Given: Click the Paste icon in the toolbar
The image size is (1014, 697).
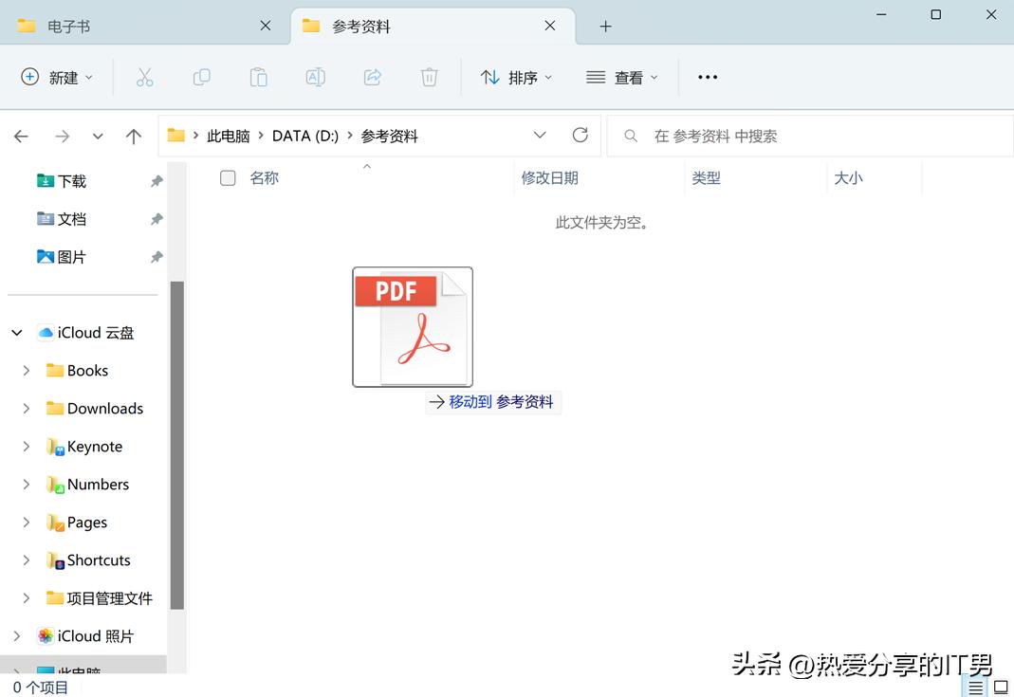Looking at the screenshot, I should coord(258,77).
